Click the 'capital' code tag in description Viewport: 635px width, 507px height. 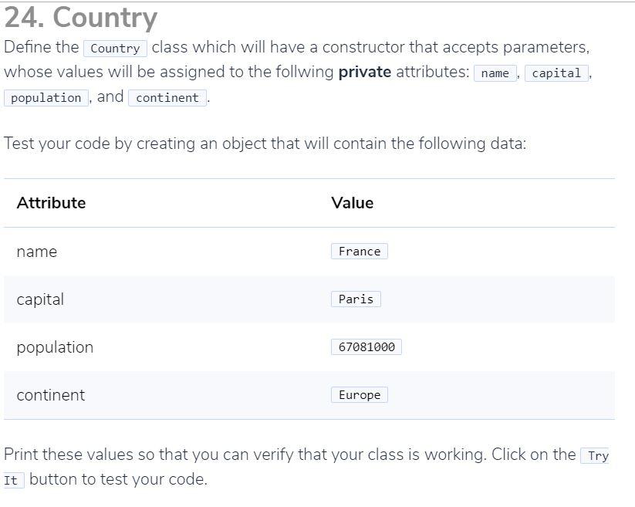coord(556,73)
